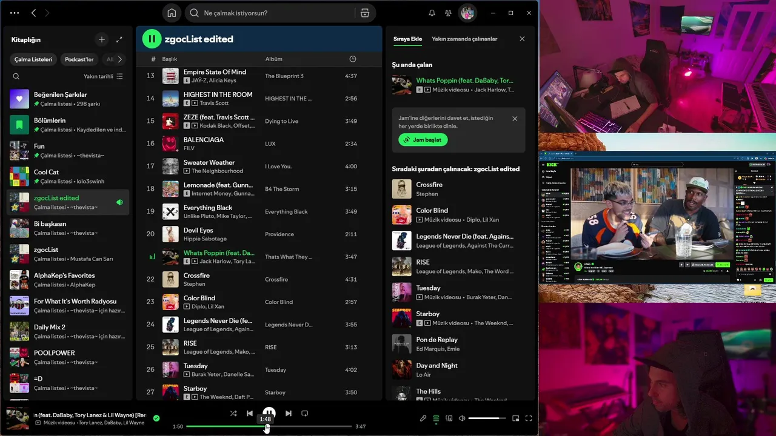Open the Home page icon

coord(172,13)
